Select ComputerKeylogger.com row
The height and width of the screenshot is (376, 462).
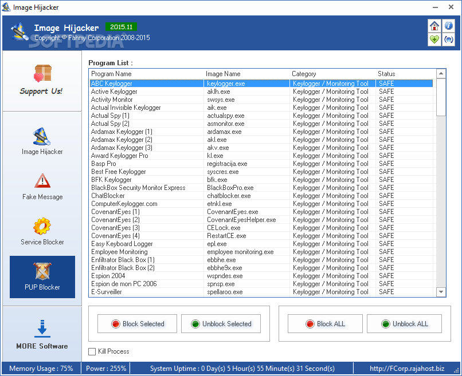click(x=261, y=204)
